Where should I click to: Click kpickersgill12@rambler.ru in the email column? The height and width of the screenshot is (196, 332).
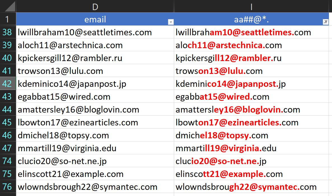pos(70,58)
